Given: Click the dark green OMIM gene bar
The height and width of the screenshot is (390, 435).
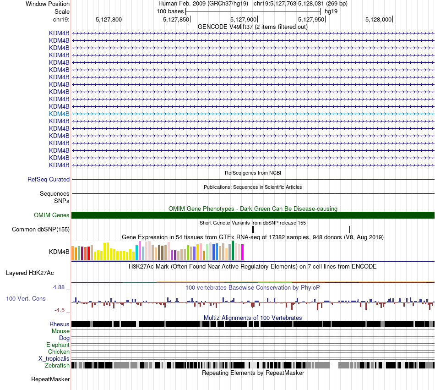Looking at the screenshot, I should (253, 215).
